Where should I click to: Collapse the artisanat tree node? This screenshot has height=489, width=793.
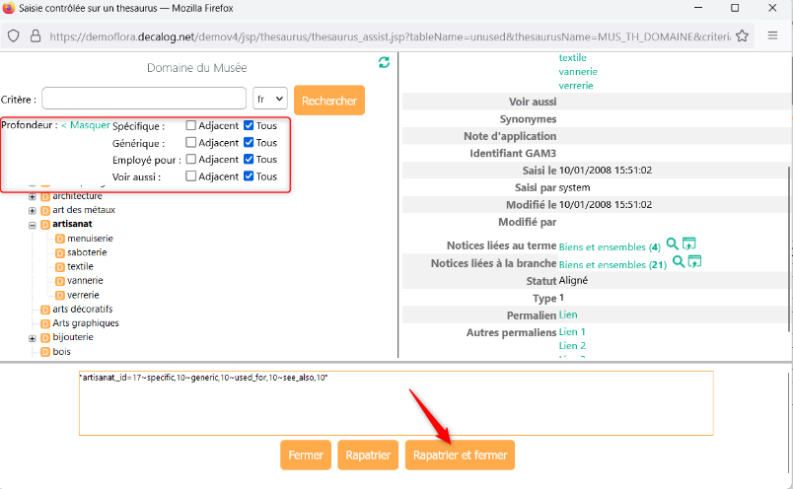tap(33, 225)
